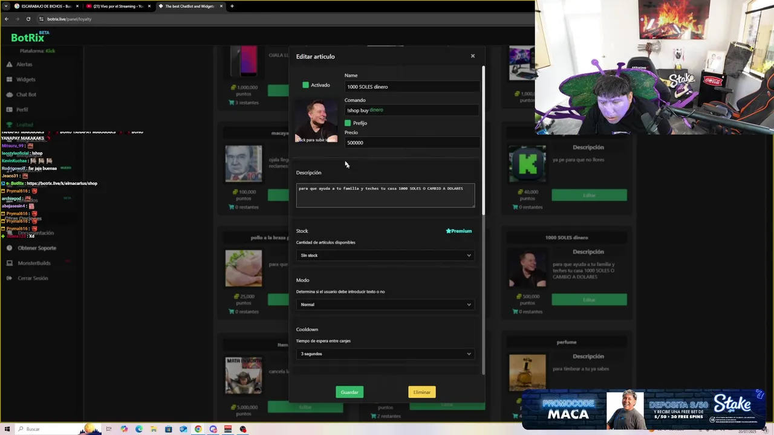Open the Cooldown dropdown '3 segundos'

(385, 354)
